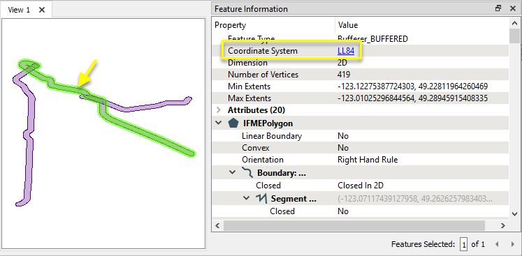This screenshot has height=256, width=522.
Task: Expand the Attributes (20) section
Action: click(219, 110)
